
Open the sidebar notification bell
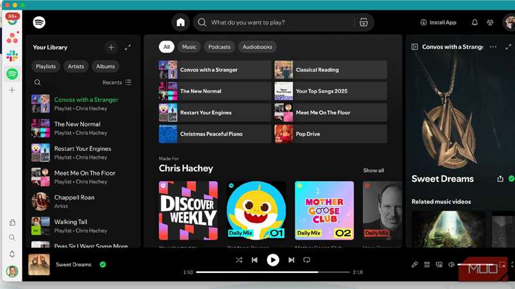click(12, 254)
